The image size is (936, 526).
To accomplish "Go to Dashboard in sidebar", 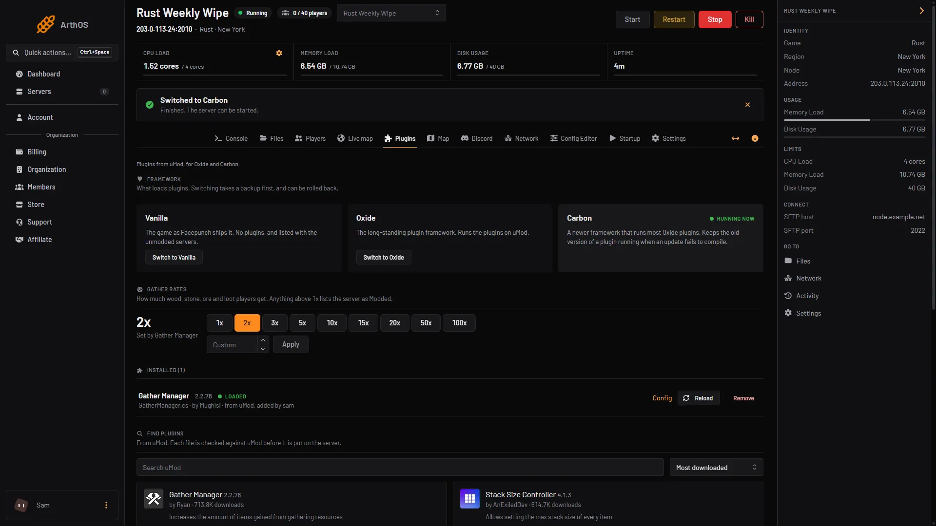I will [62, 74].
